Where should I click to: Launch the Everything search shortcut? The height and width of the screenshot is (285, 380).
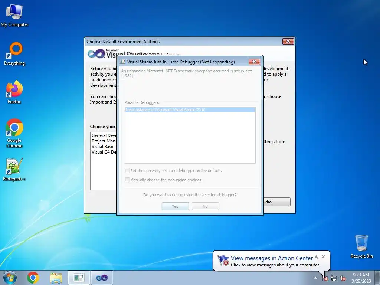[x=14, y=54]
